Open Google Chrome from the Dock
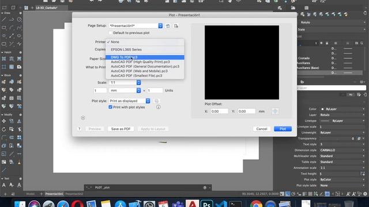Screen dimensions: 369x207 (x=256, y=204)
